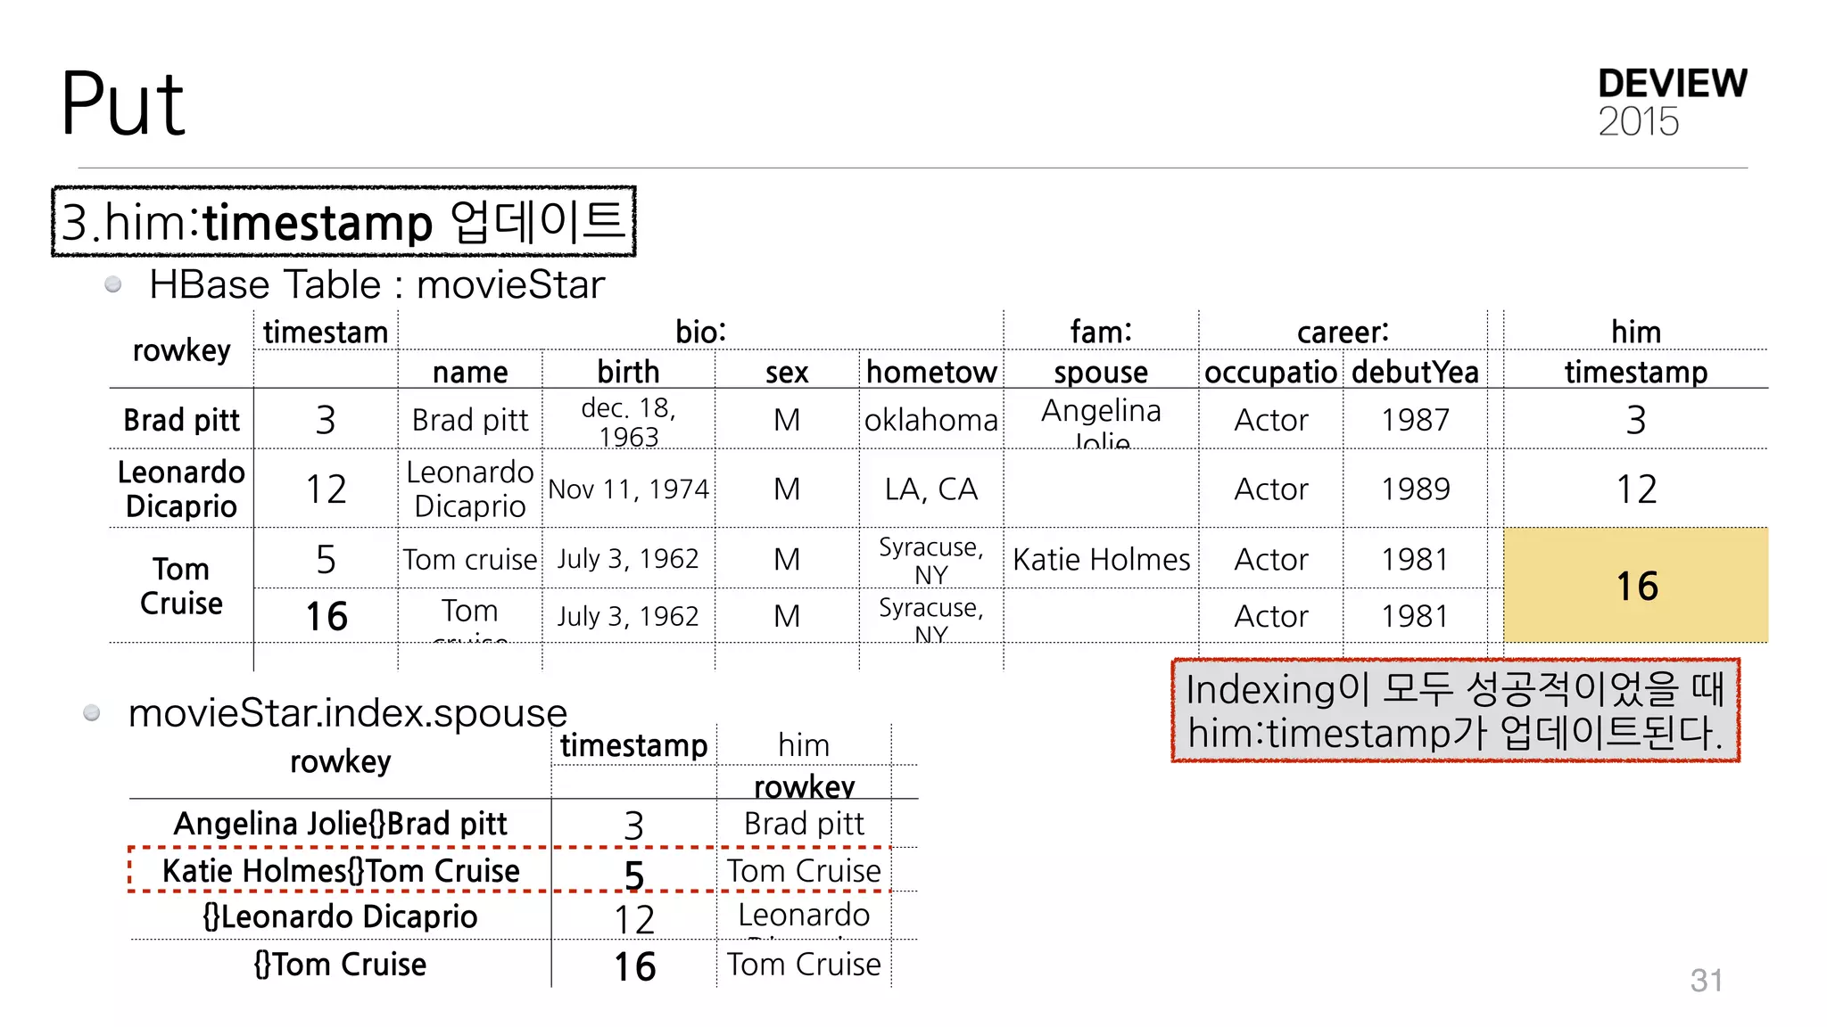Click the highlighted yellow cell showing 16
The width and height of the screenshot is (1827, 1027).
point(1635,586)
